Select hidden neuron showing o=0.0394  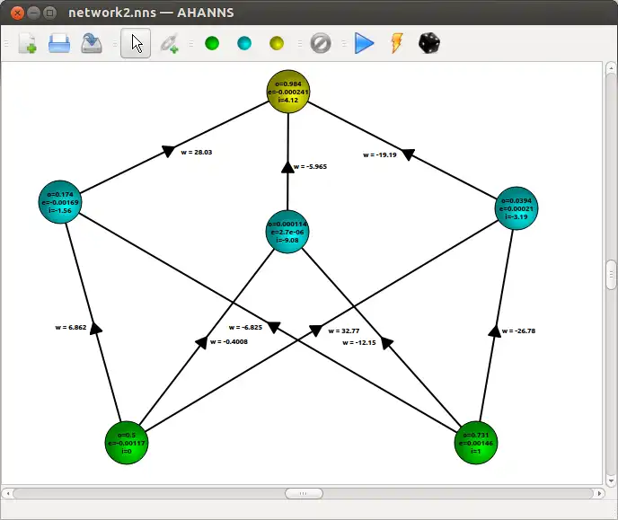coord(516,208)
